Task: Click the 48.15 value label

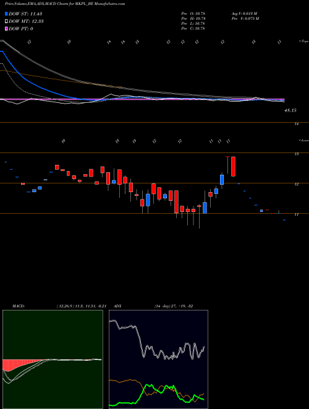Action: click(290, 110)
